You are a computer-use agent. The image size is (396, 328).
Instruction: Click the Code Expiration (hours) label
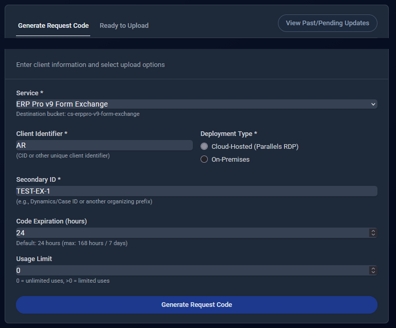tap(52, 221)
